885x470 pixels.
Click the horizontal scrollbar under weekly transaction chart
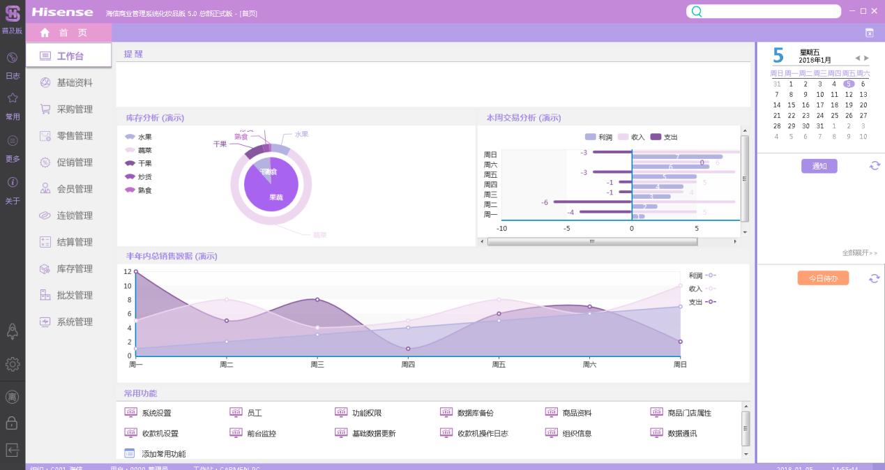click(x=591, y=242)
